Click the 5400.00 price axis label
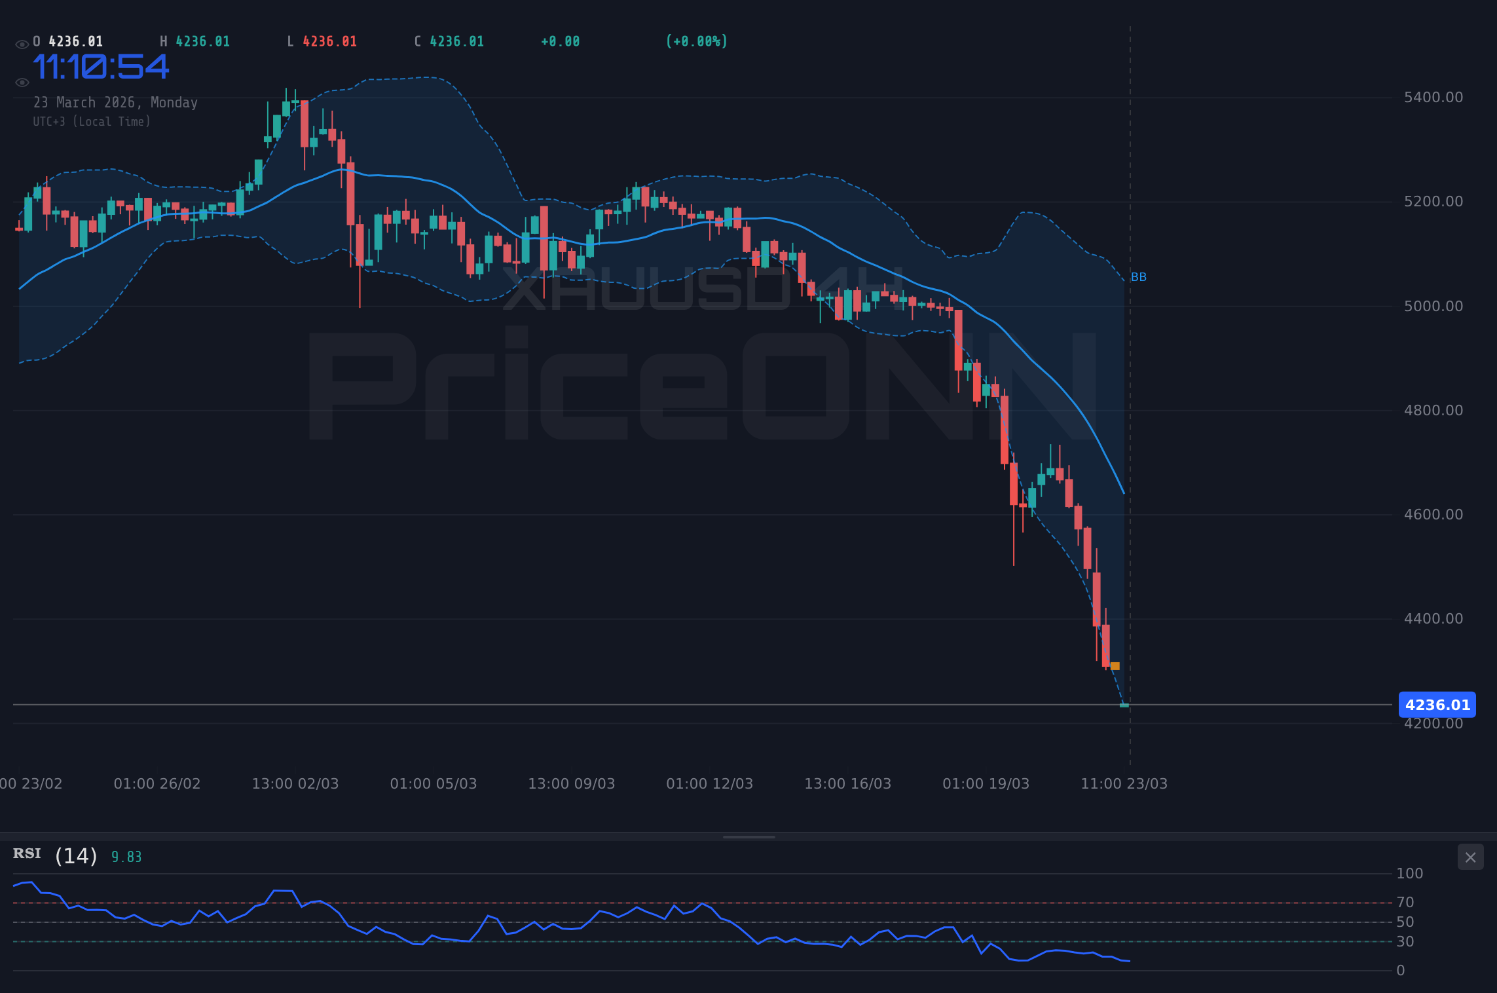The width and height of the screenshot is (1497, 993). 1434,97
